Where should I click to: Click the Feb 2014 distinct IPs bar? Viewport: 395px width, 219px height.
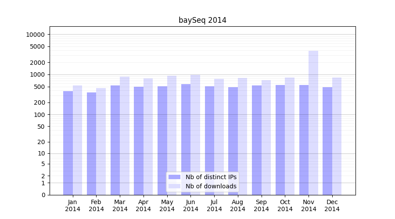tap(91, 144)
